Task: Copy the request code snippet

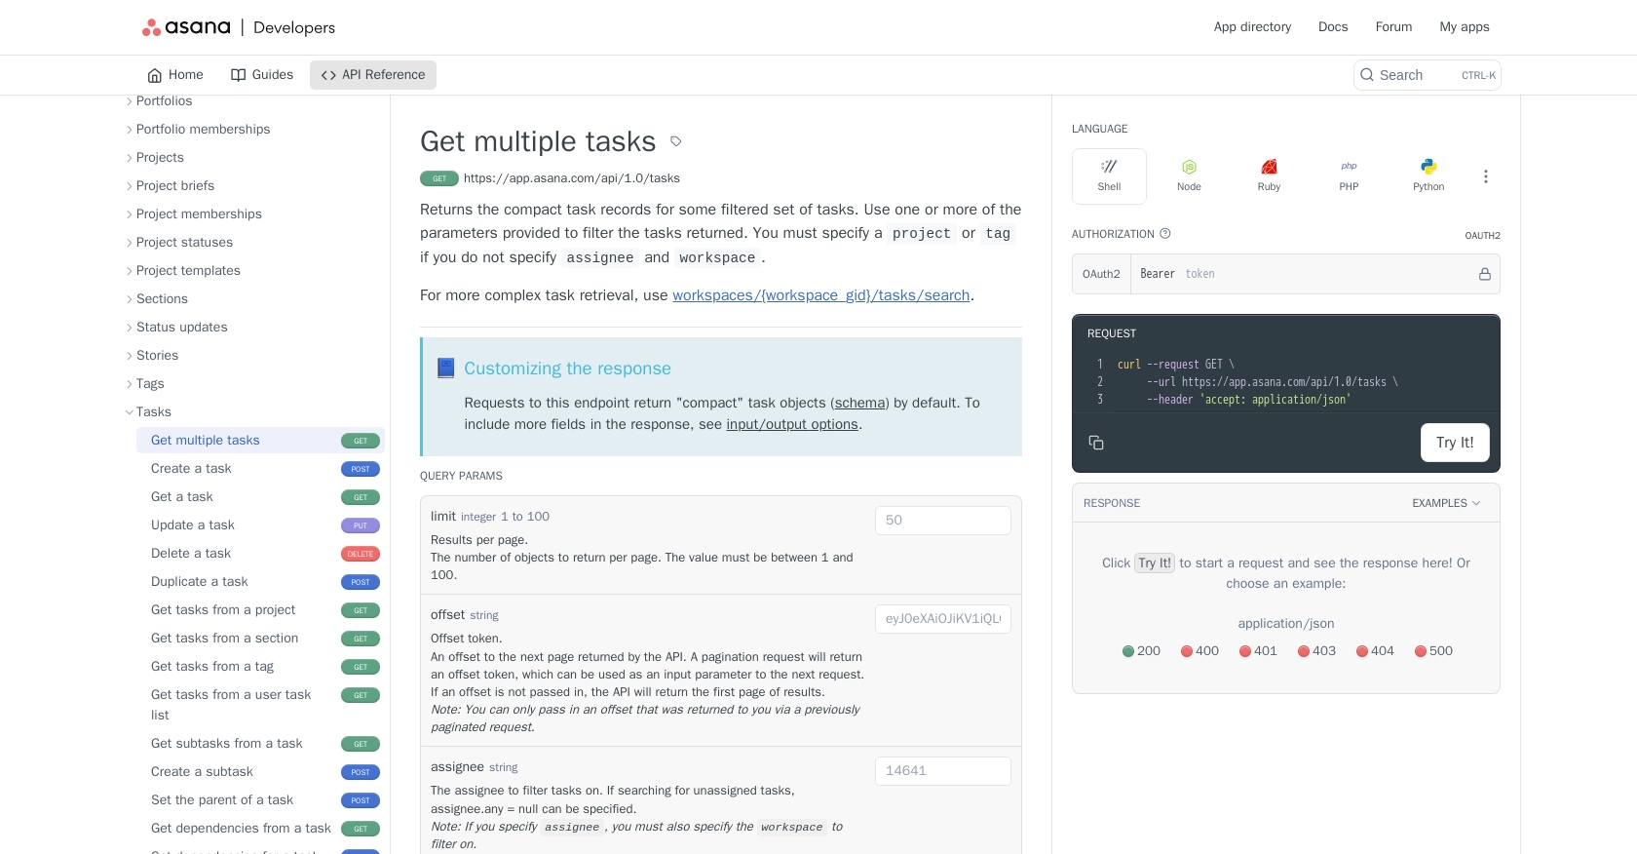Action: click(x=1096, y=443)
